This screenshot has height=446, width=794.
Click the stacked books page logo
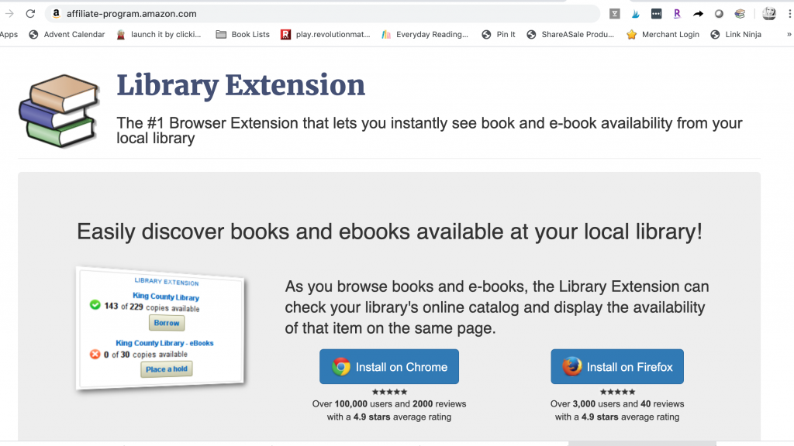(59, 111)
